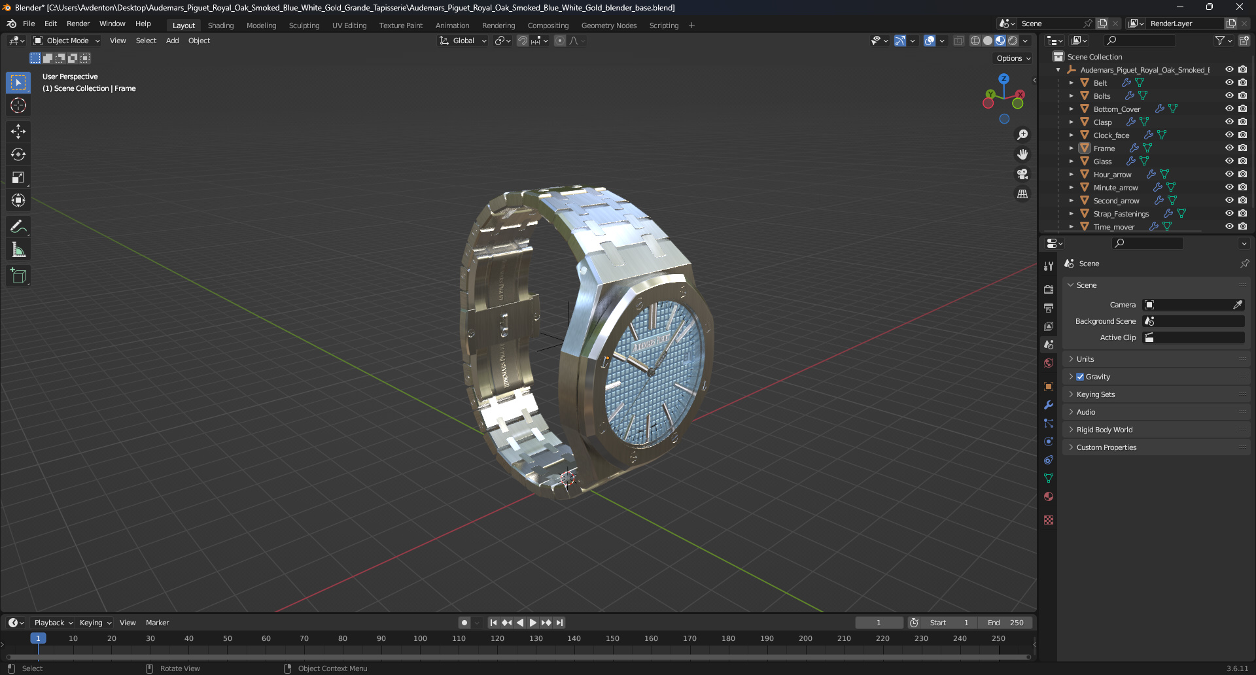Switch to the UV Editing workspace
This screenshot has width=1256, height=675.
pos(349,26)
